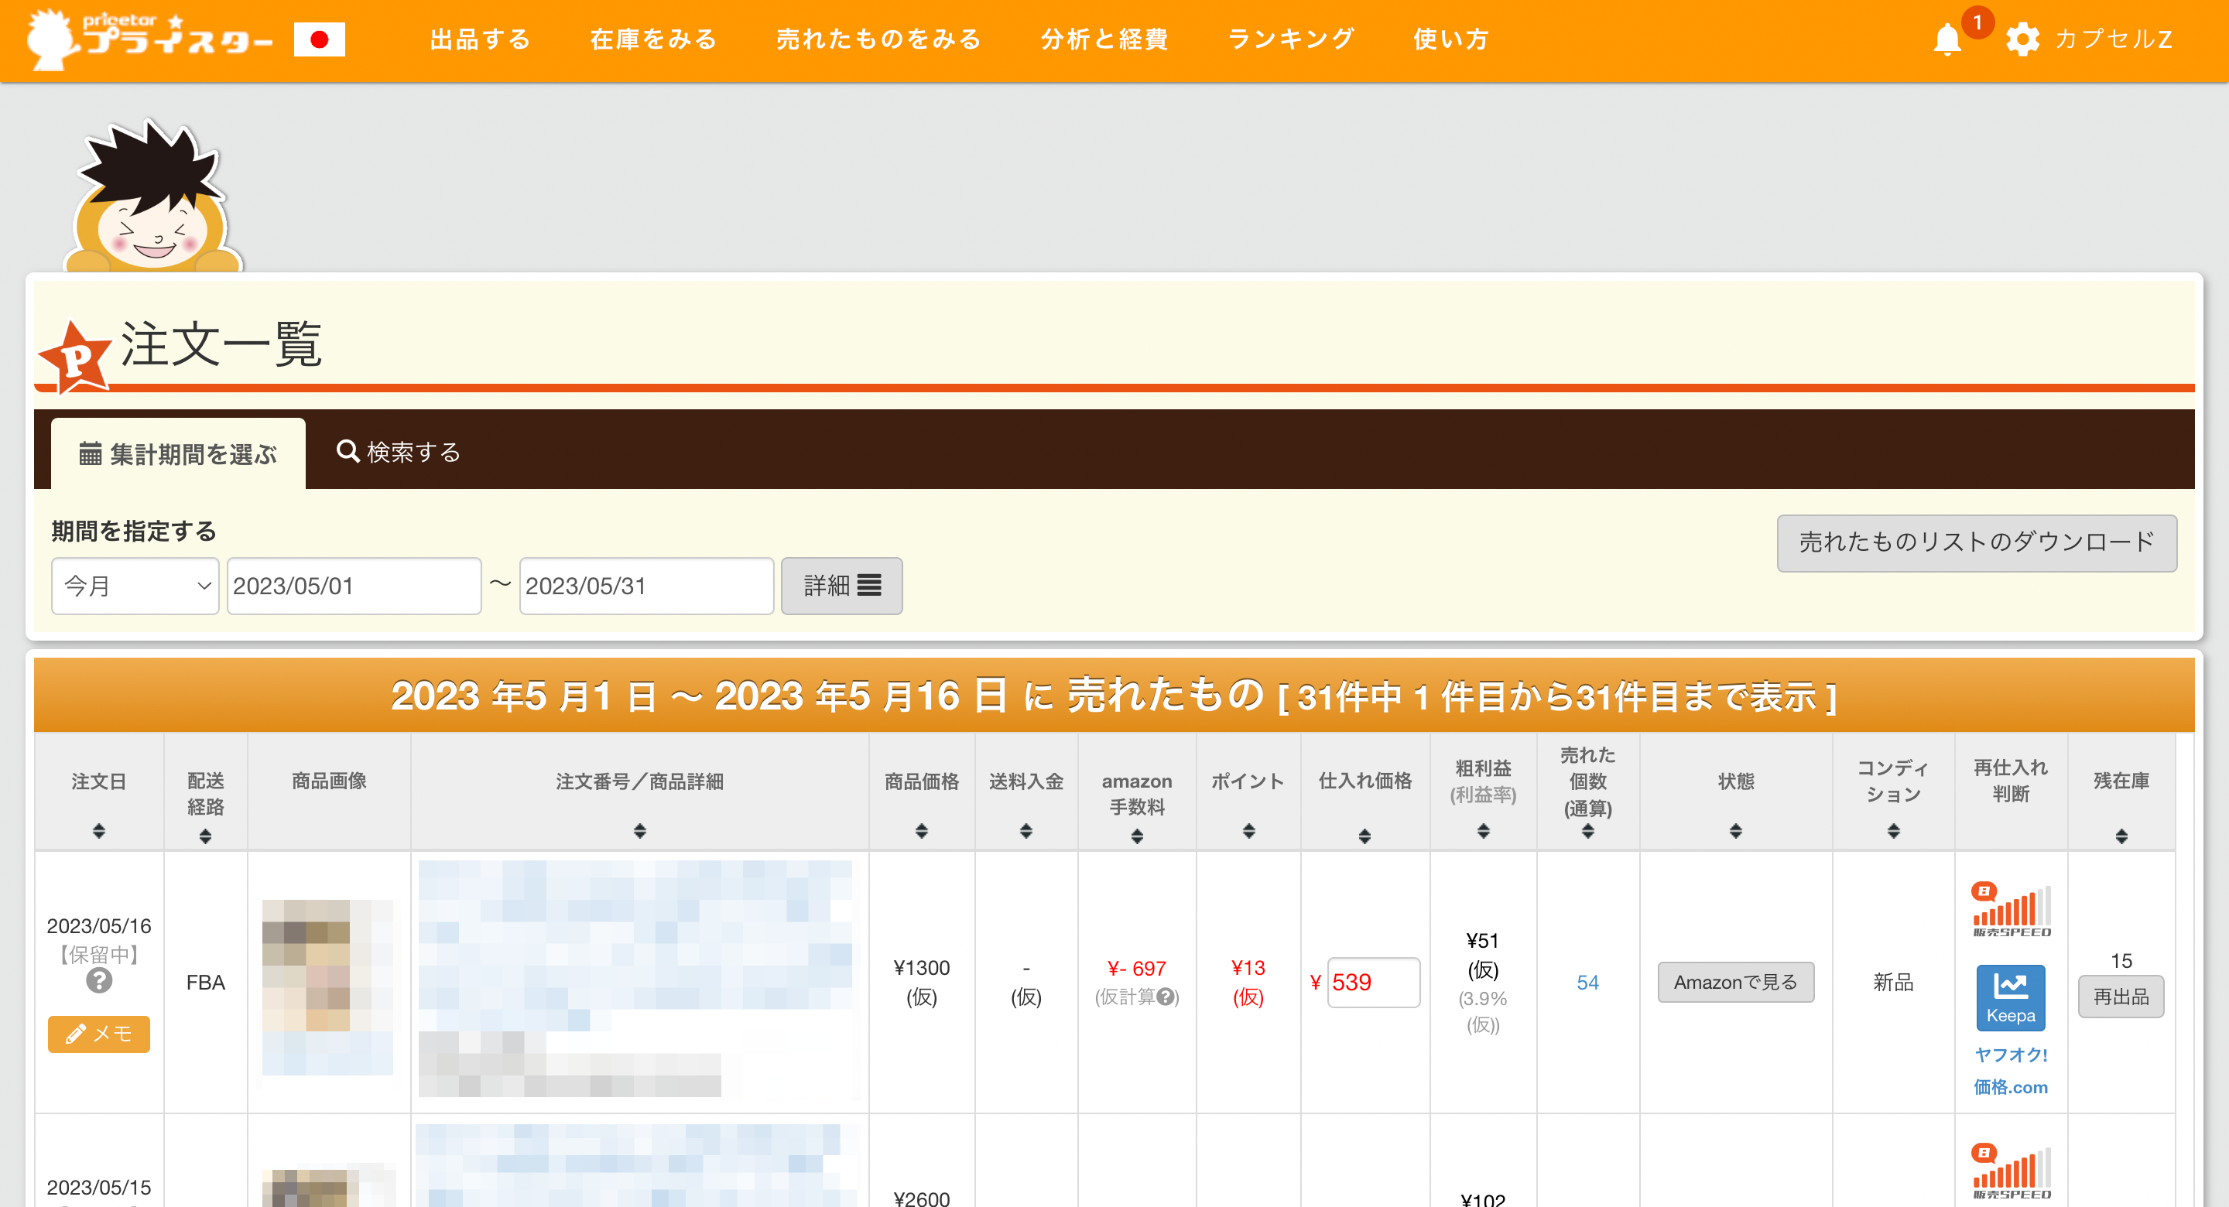Sort by ポイント column arrows
The height and width of the screenshot is (1207, 2229).
tap(1248, 832)
